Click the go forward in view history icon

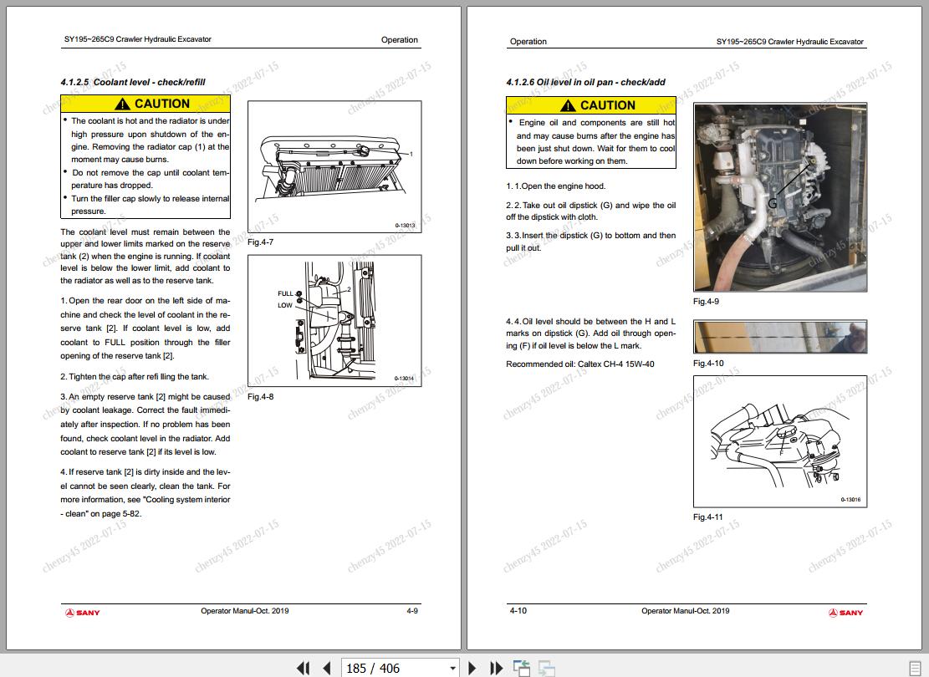point(547,668)
